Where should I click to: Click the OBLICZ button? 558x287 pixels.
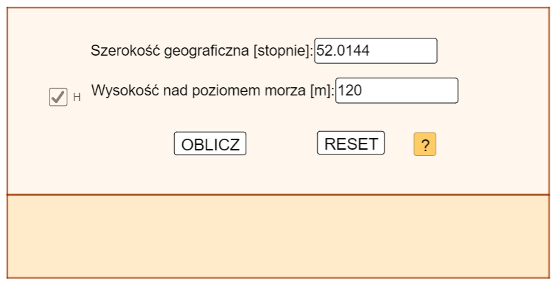[x=210, y=144]
